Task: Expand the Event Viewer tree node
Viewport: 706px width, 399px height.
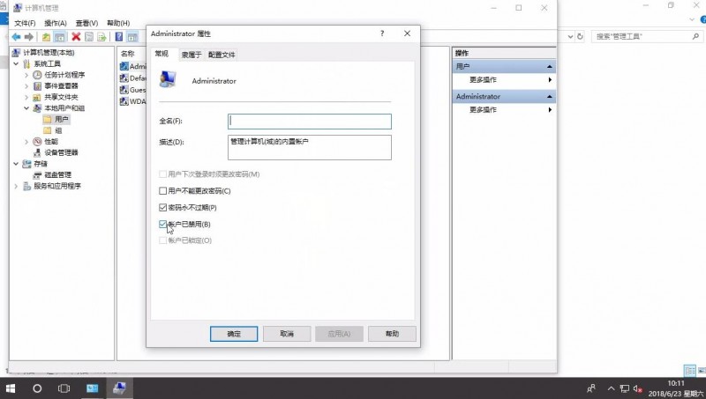Action: [26, 85]
